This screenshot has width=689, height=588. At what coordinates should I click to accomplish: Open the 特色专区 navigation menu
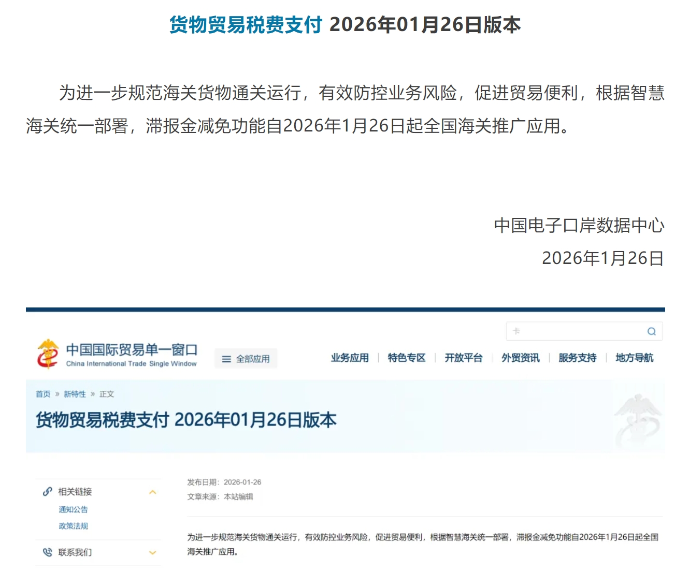pos(406,358)
